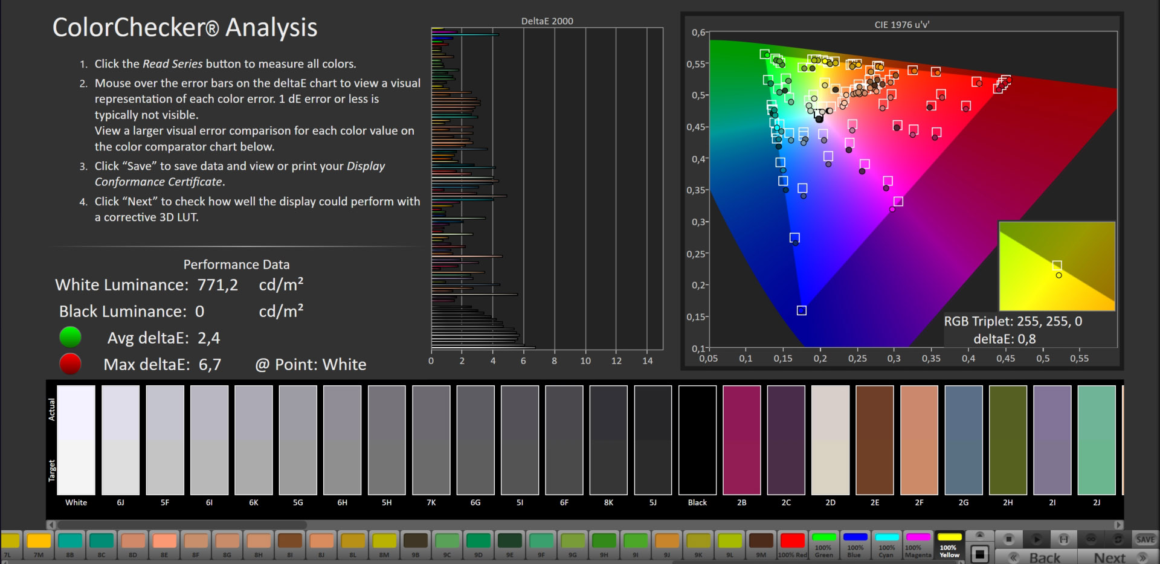Select the 8H patch button
The image size is (1160, 564).
pos(258,545)
